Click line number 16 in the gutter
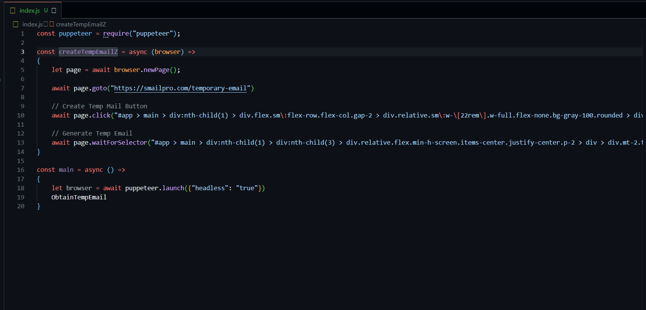 coord(21,170)
